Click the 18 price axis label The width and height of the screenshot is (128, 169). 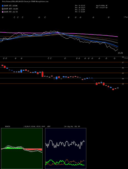pos(123,57)
